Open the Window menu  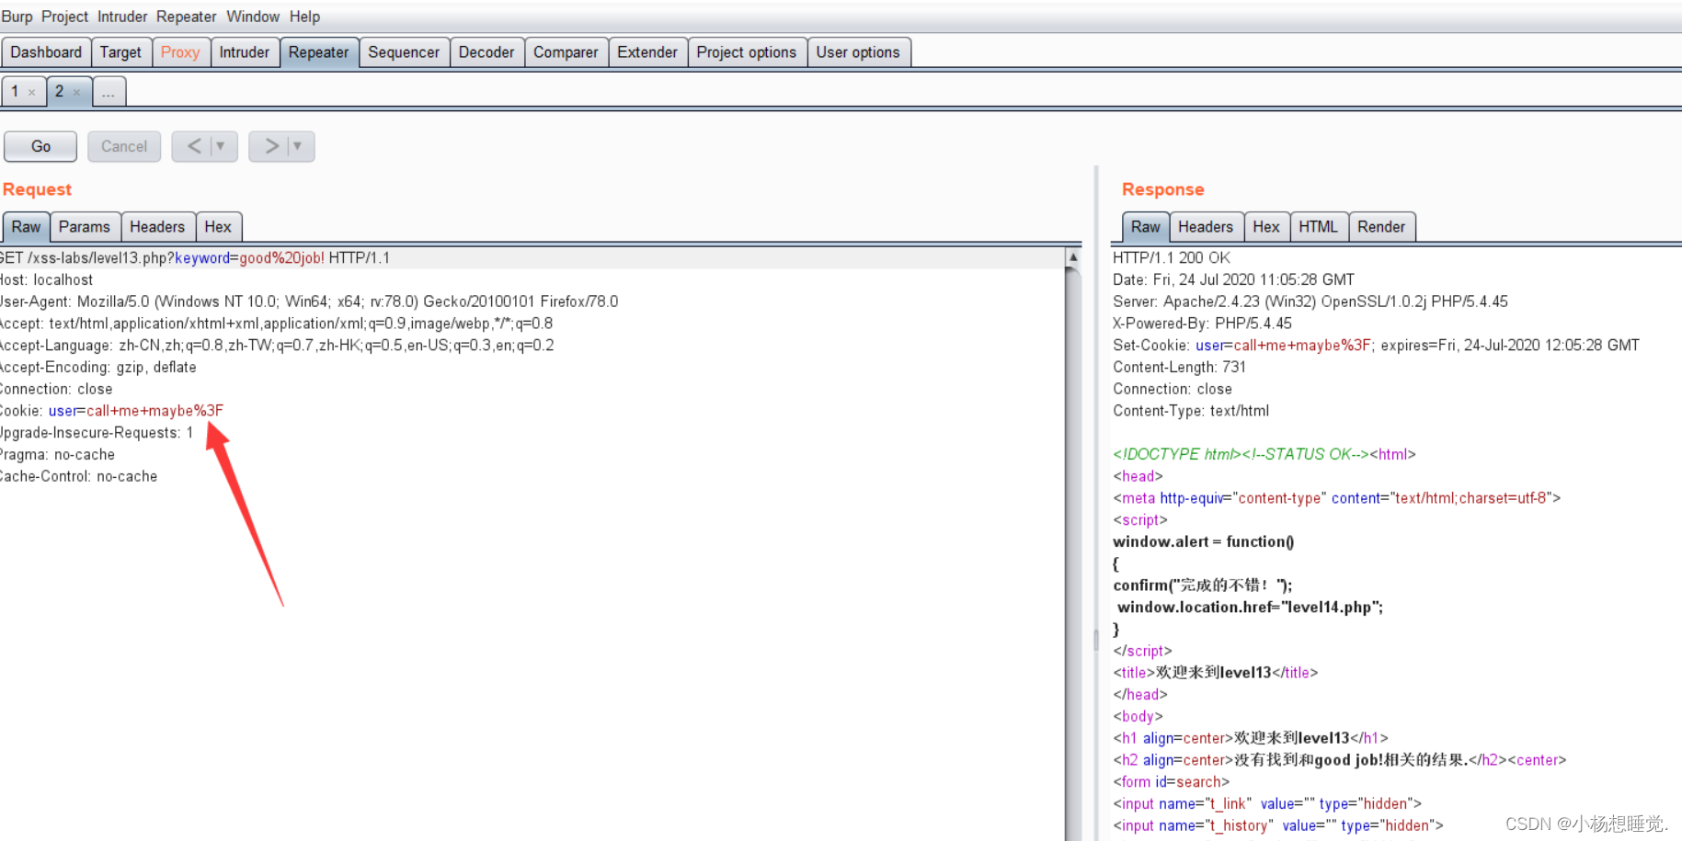pos(253,17)
